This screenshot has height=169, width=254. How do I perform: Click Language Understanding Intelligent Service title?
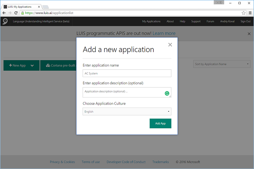41,21
